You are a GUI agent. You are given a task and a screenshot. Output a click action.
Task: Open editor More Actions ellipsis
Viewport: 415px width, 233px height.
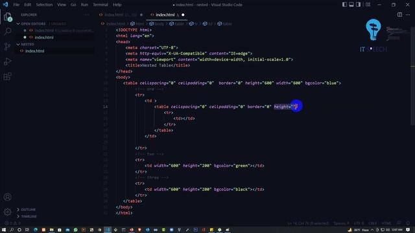[x=408, y=15]
